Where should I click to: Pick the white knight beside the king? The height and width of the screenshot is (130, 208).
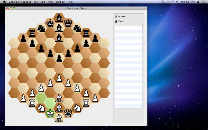(x=41, y=108)
